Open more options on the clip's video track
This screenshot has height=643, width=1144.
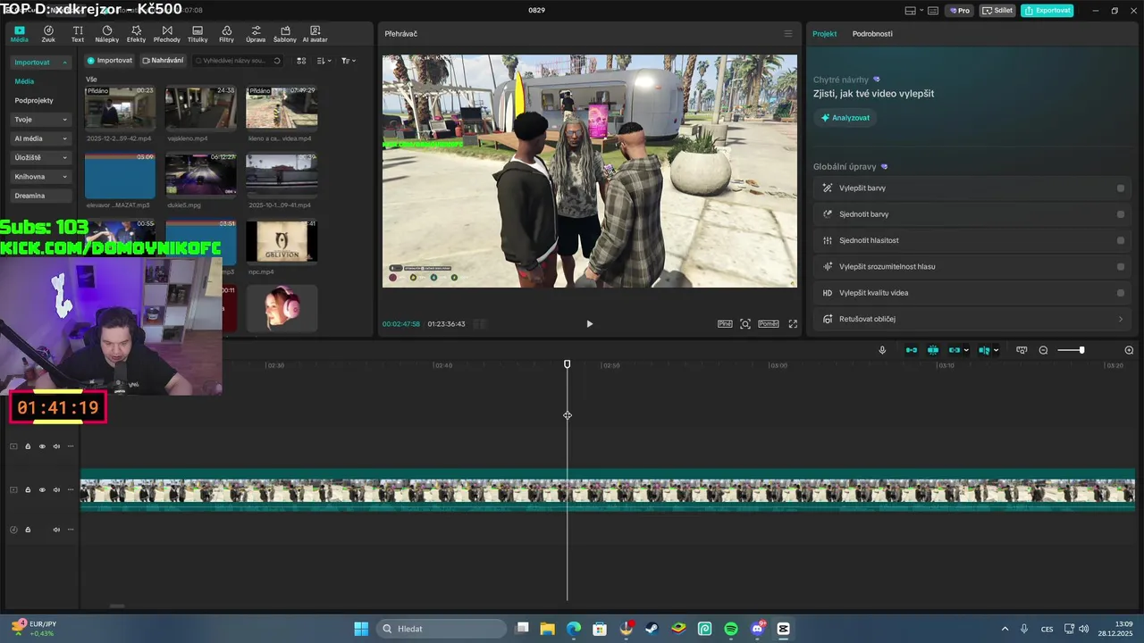(x=71, y=490)
